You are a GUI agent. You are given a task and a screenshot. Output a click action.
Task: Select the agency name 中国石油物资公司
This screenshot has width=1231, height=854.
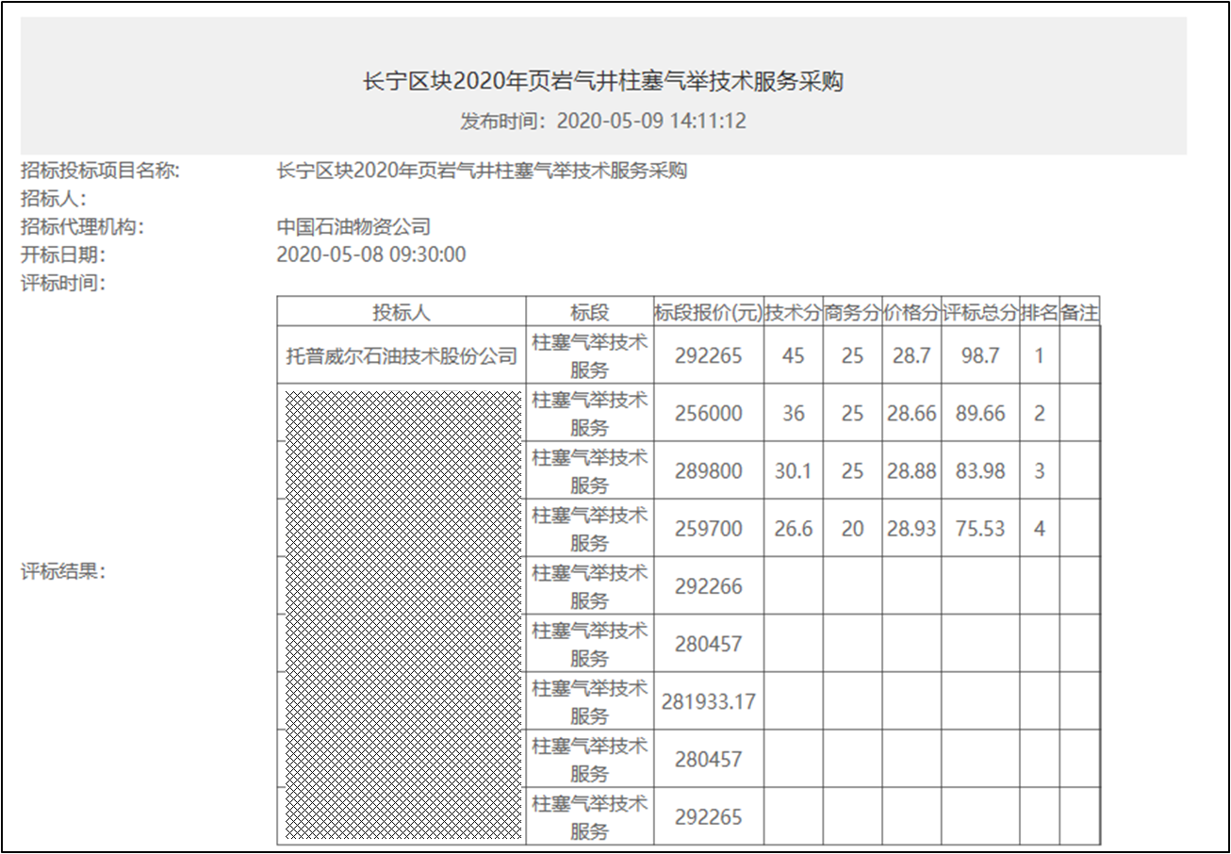coord(353,227)
